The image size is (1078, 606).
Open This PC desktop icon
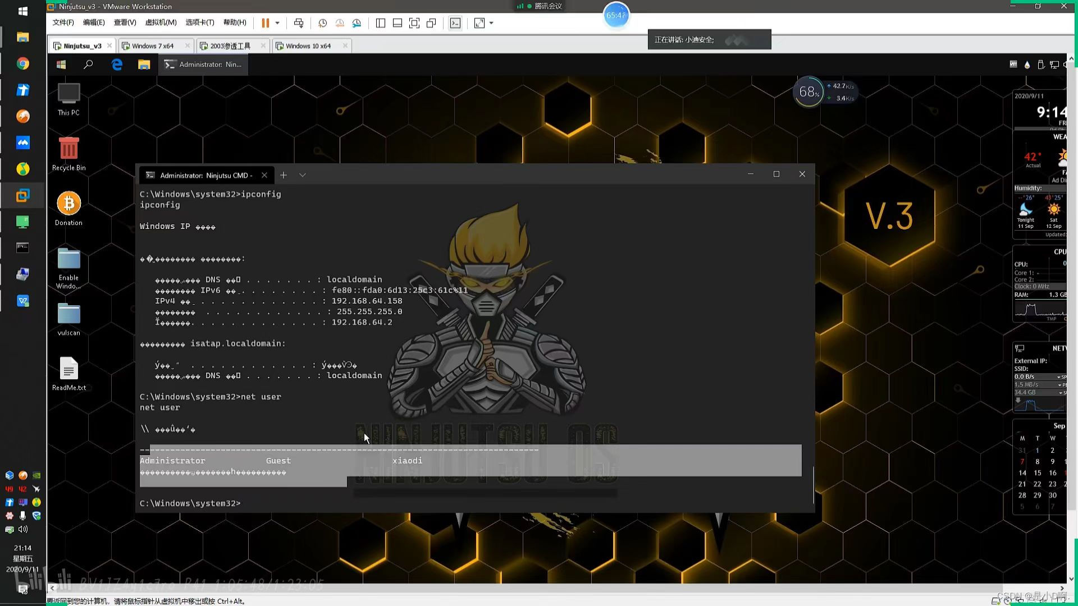click(68, 99)
